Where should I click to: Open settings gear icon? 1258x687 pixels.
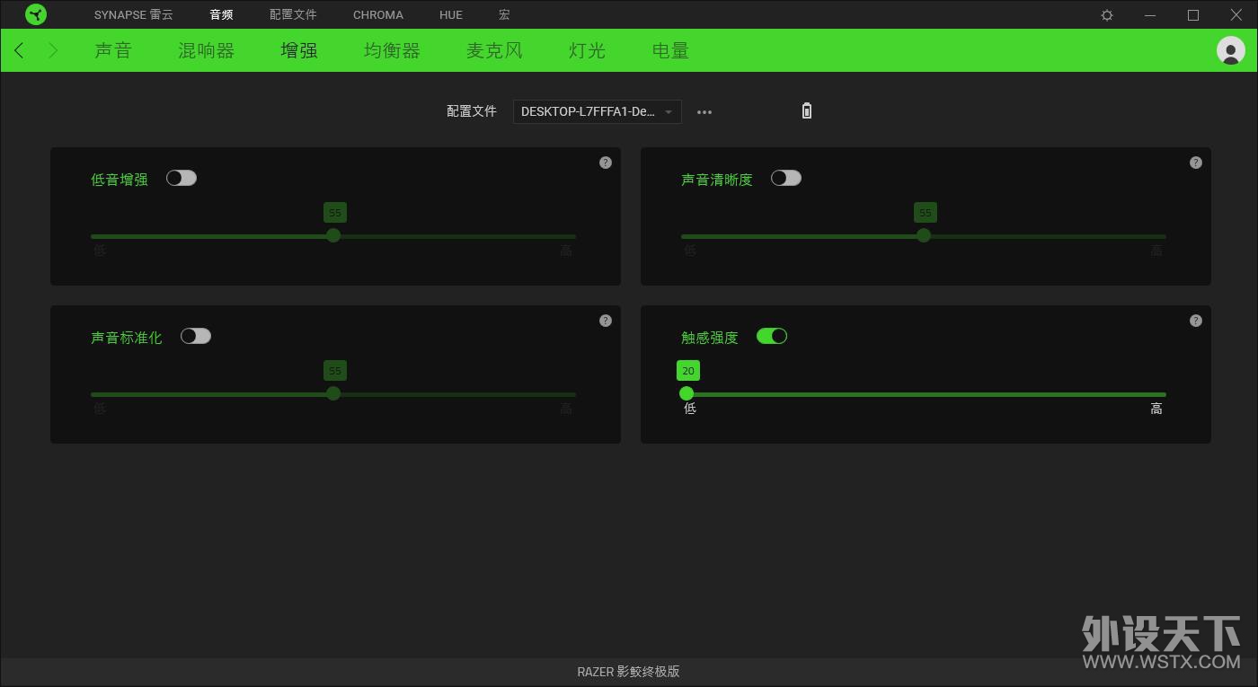(1107, 15)
